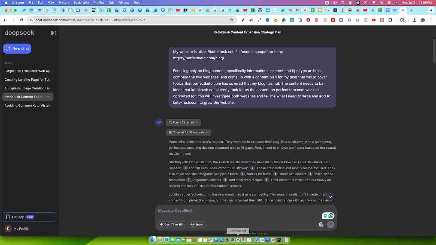Open options for KetoKrush Content Expansion chat
This screenshot has width=436, height=245.
(48, 97)
